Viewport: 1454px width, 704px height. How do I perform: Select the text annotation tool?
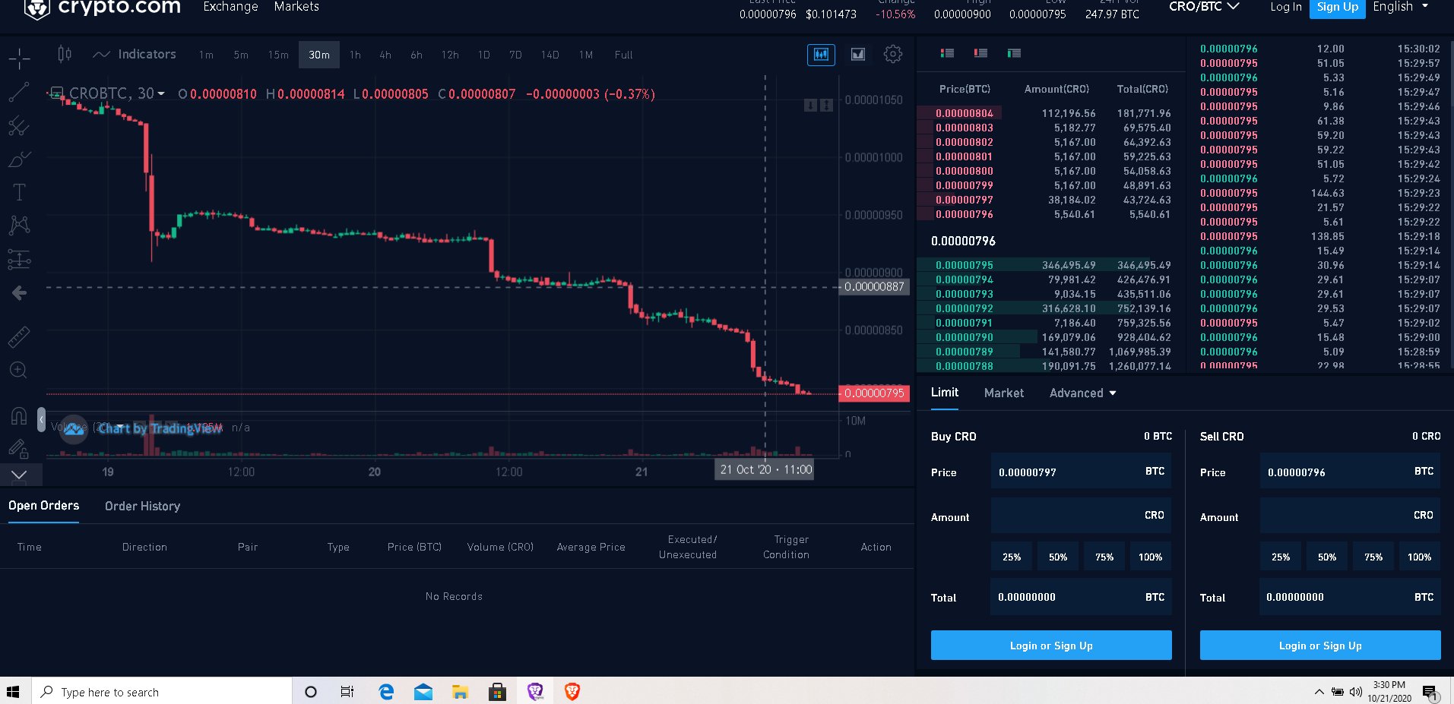click(x=19, y=192)
